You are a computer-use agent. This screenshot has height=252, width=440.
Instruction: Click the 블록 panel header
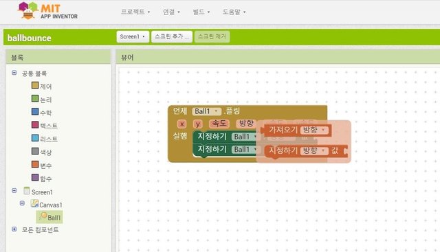tap(58, 58)
